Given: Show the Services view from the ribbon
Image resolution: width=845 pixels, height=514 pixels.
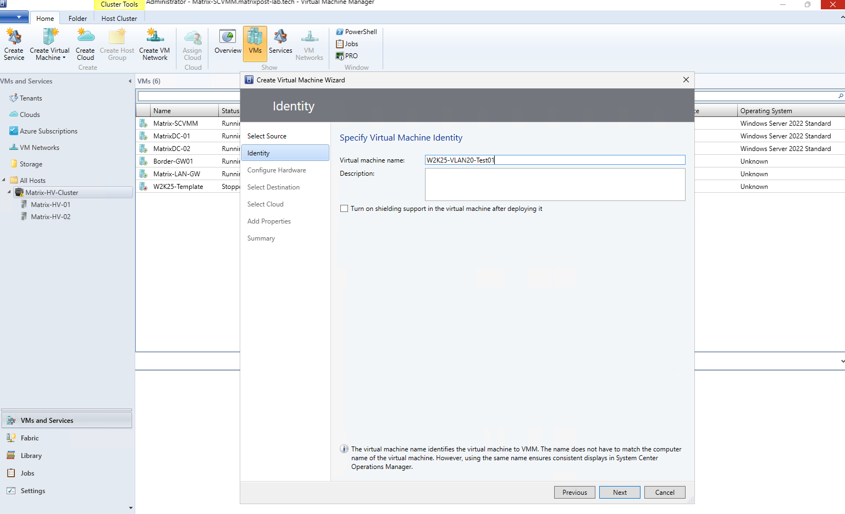Looking at the screenshot, I should (x=280, y=41).
